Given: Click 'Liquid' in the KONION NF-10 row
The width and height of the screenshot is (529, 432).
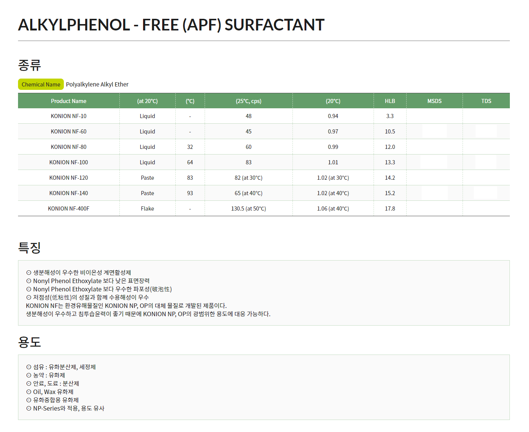Looking at the screenshot, I should click(x=148, y=116).
